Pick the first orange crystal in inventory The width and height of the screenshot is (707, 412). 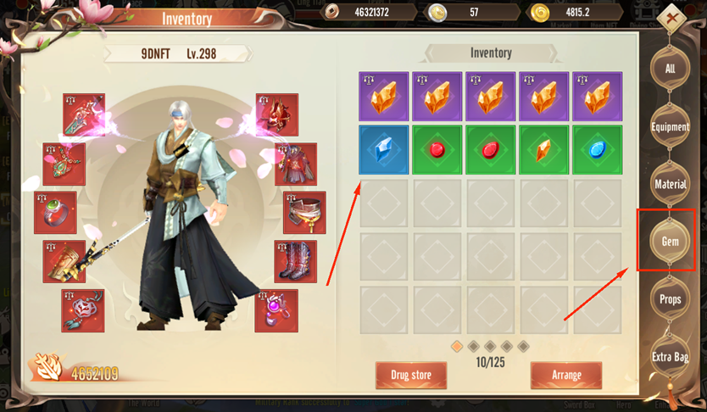coord(384,96)
